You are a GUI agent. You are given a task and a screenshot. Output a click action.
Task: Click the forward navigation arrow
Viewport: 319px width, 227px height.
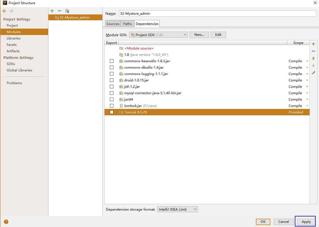pyautogui.click(x=12, y=11)
